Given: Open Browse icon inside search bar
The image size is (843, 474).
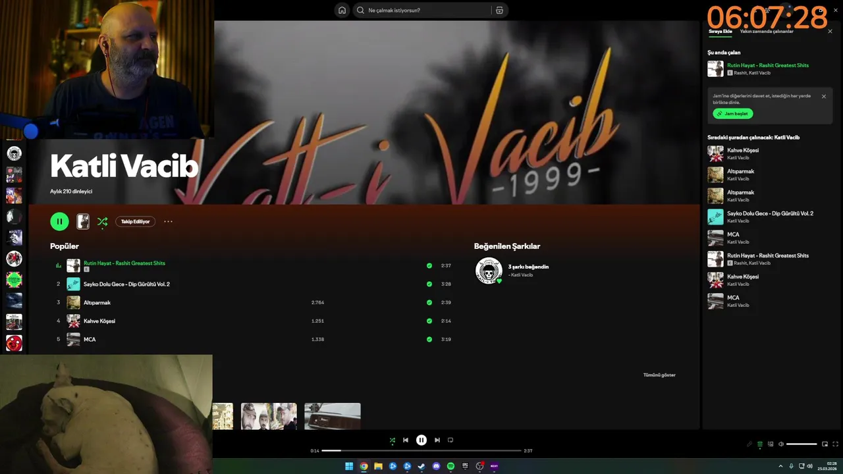Looking at the screenshot, I should click(499, 10).
